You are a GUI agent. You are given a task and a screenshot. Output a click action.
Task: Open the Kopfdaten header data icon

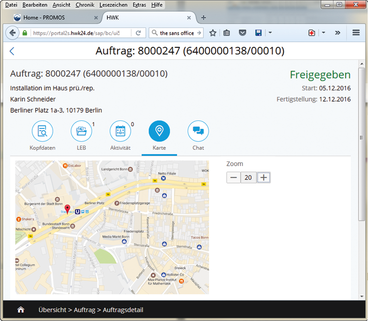pyautogui.click(x=42, y=131)
